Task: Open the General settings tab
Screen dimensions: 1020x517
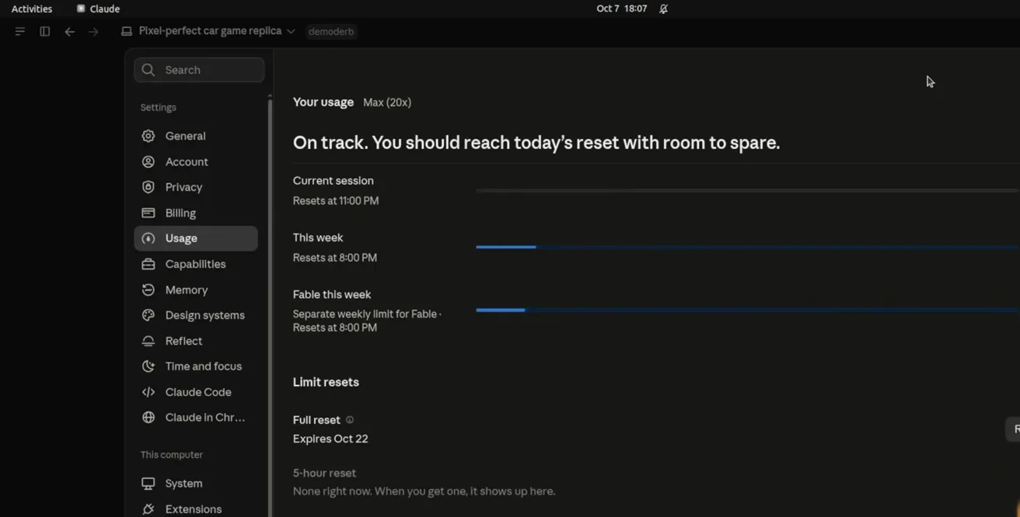Action: [196, 136]
